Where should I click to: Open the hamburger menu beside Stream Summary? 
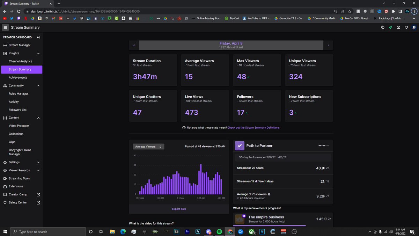(5, 27)
